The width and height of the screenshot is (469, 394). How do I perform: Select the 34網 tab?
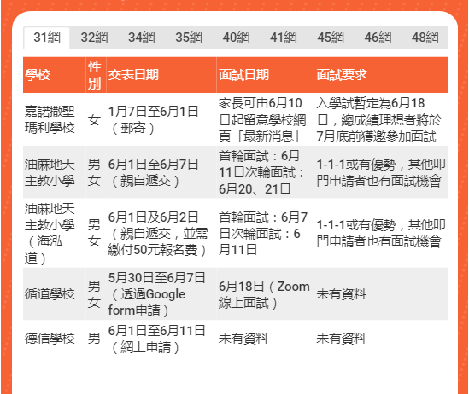click(142, 38)
